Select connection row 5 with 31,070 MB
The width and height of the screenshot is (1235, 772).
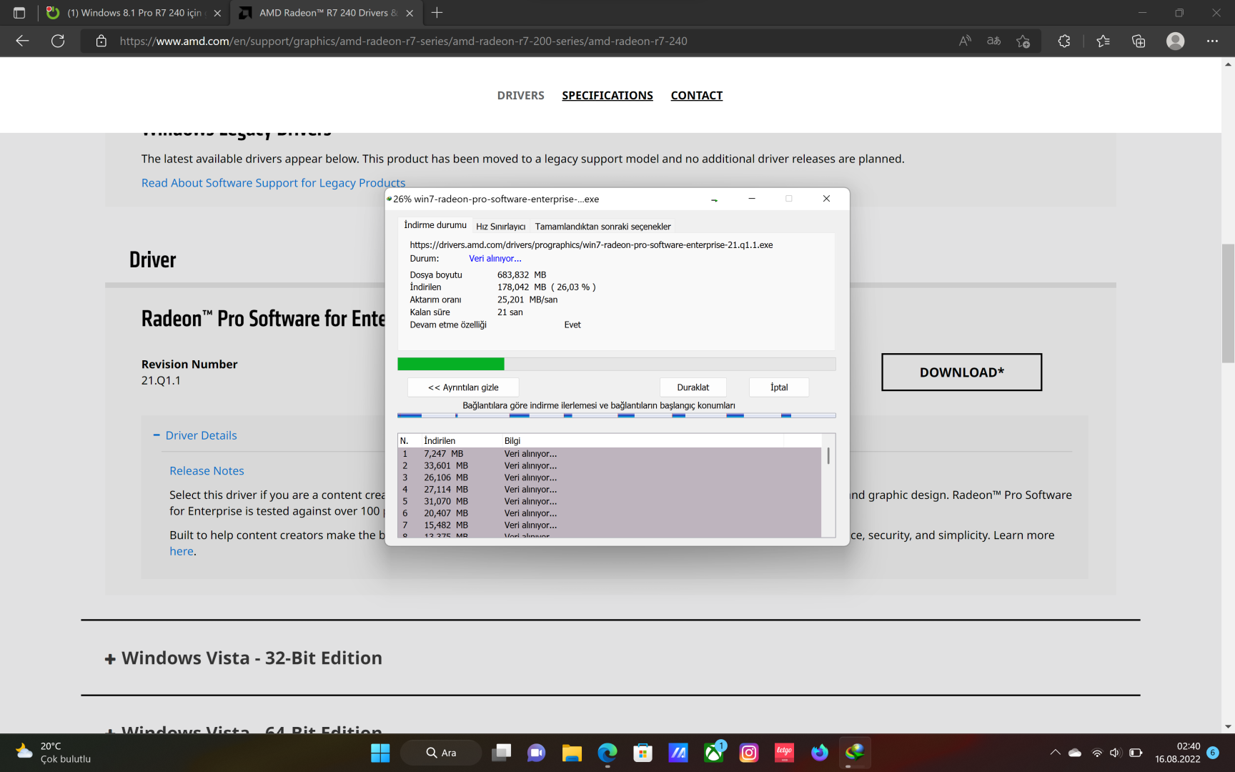coord(609,501)
